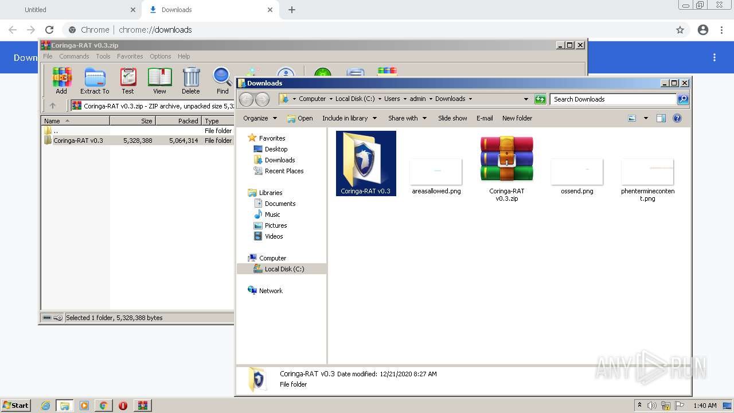Click the Windows Media Player taskbar icon
The height and width of the screenshot is (413, 734).
(x=84, y=406)
